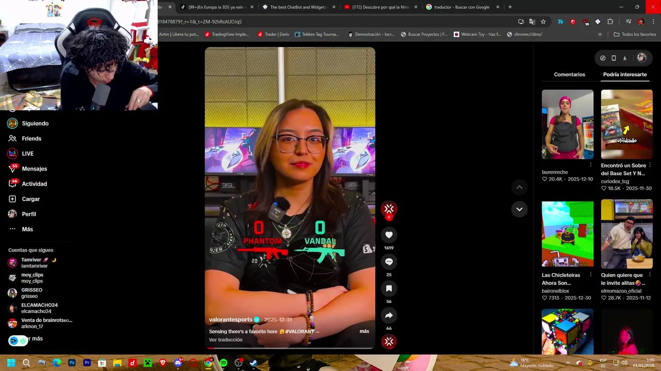
Task: Open the laurenreche video thumbnail
Action: pyautogui.click(x=568, y=124)
